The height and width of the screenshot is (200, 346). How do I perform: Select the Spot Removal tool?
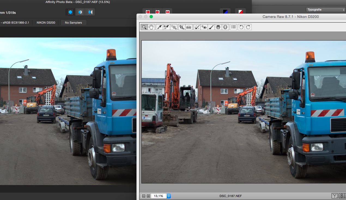tap(197, 27)
